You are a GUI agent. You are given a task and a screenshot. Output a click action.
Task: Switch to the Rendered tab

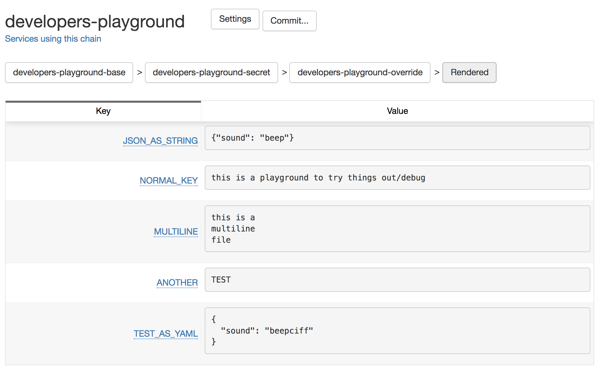click(469, 72)
